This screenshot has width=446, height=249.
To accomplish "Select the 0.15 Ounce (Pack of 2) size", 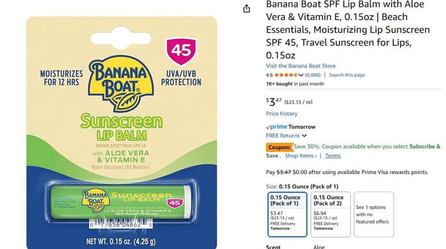I will pyautogui.click(x=331, y=214).
